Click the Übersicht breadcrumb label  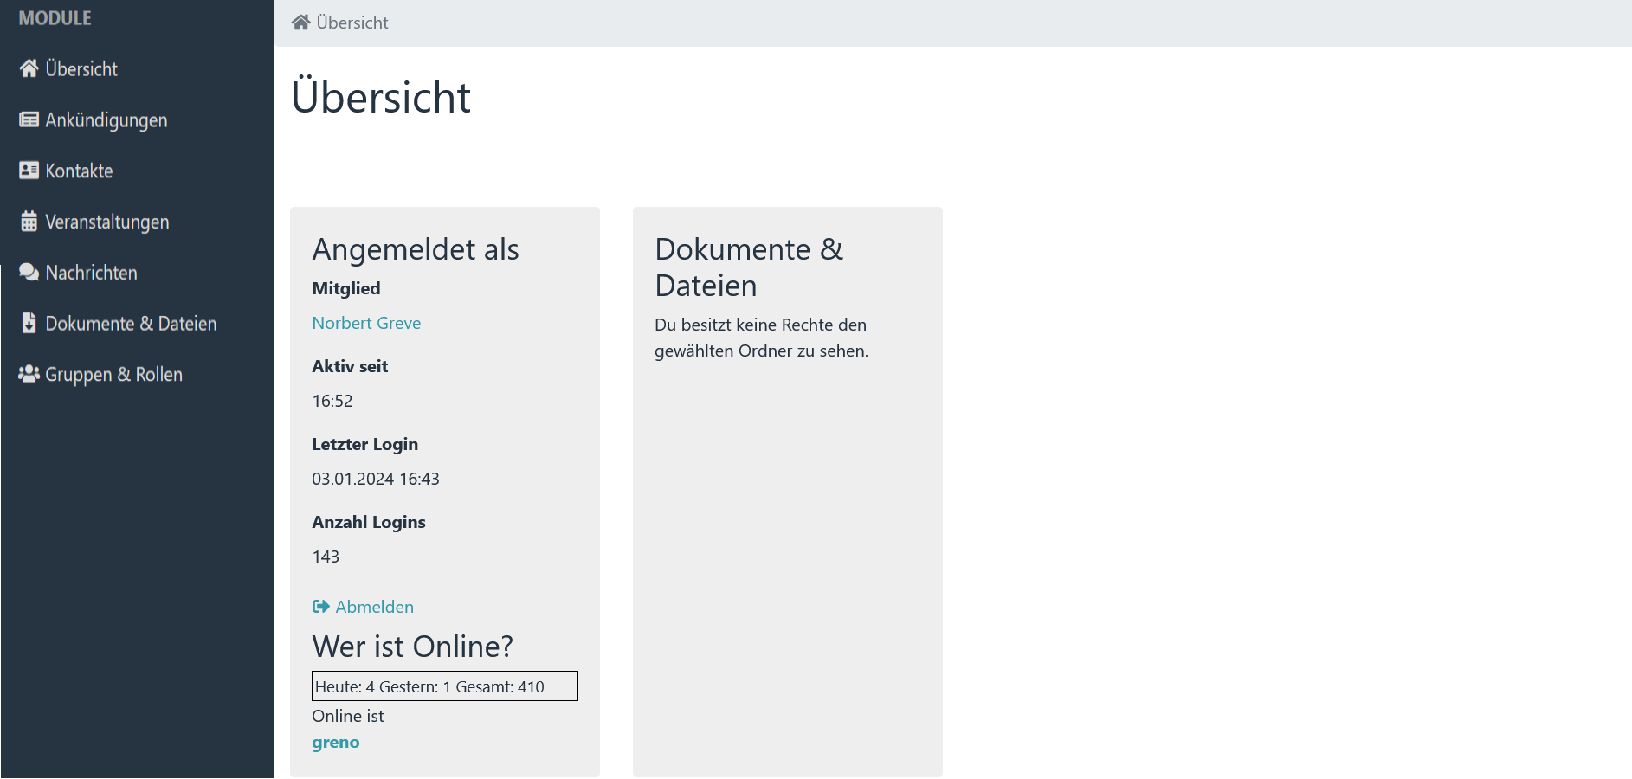point(351,22)
